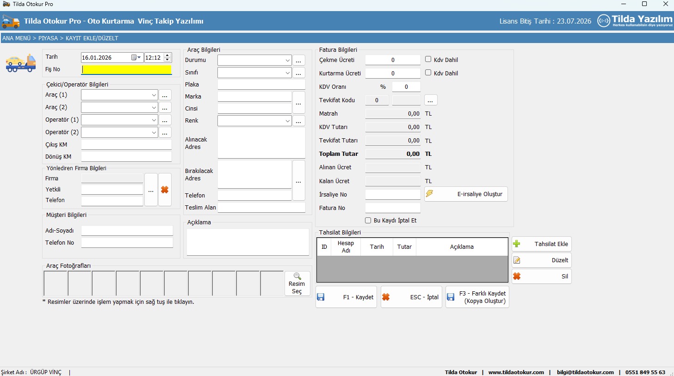
Task: Click the red X clear firm icon
Action: (165, 190)
